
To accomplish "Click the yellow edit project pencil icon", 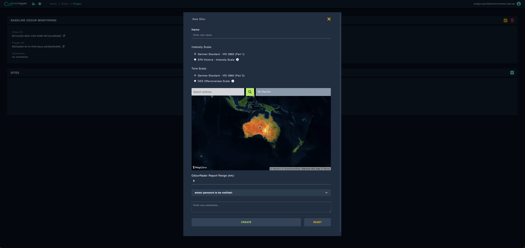I will coord(506,20).
